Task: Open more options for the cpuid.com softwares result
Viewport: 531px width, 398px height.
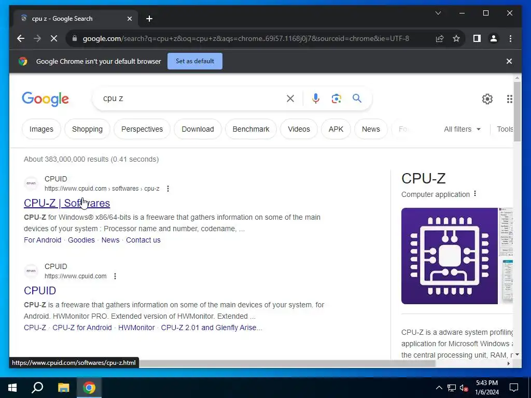Action: [x=168, y=189]
